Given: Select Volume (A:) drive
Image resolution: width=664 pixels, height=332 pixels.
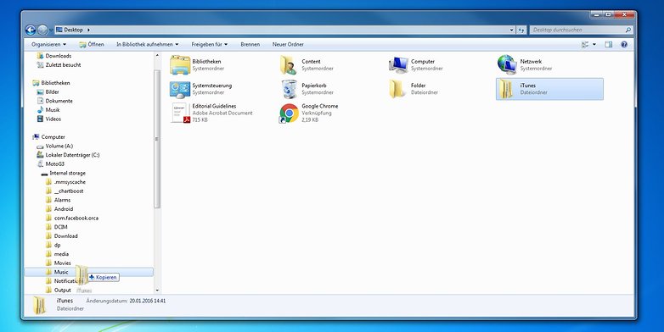Looking at the screenshot, I should coord(54,147).
